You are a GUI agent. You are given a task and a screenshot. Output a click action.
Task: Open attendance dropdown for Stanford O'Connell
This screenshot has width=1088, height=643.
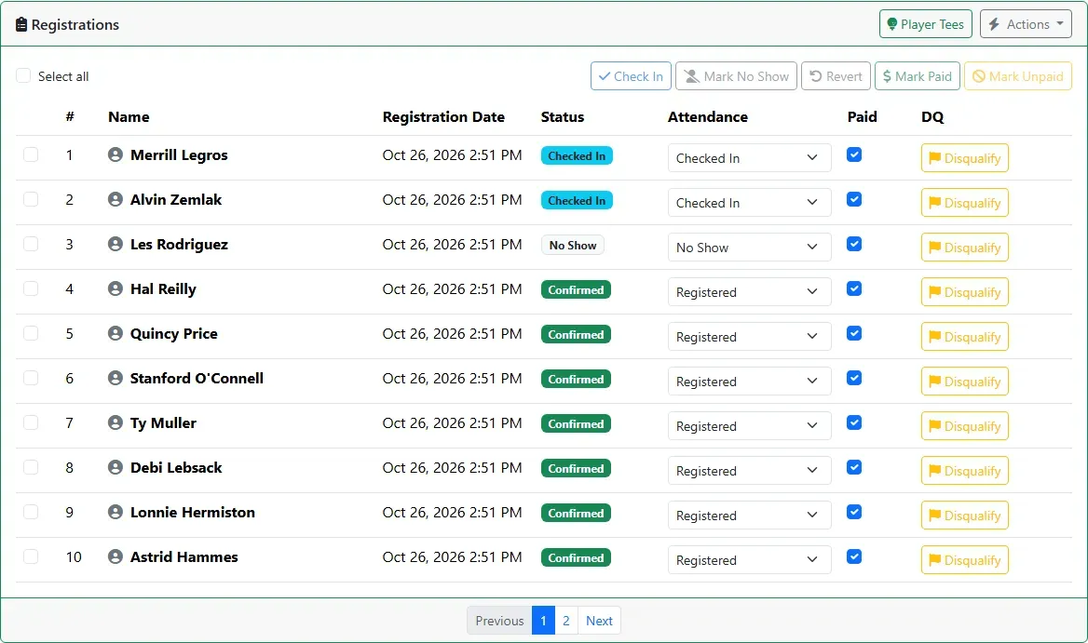coord(749,382)
